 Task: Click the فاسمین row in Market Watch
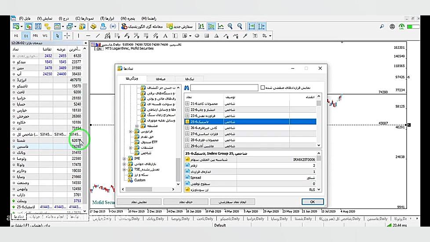click(x=47, y=147)
